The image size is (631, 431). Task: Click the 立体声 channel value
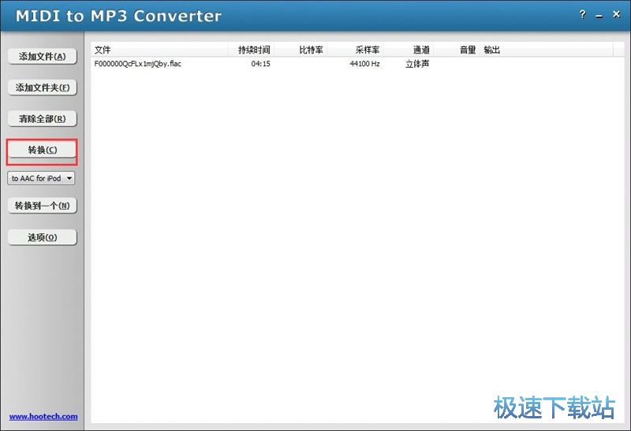[417, 64]
